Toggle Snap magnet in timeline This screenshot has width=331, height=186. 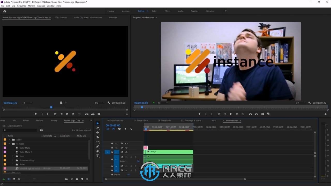(x=113, y=129)
